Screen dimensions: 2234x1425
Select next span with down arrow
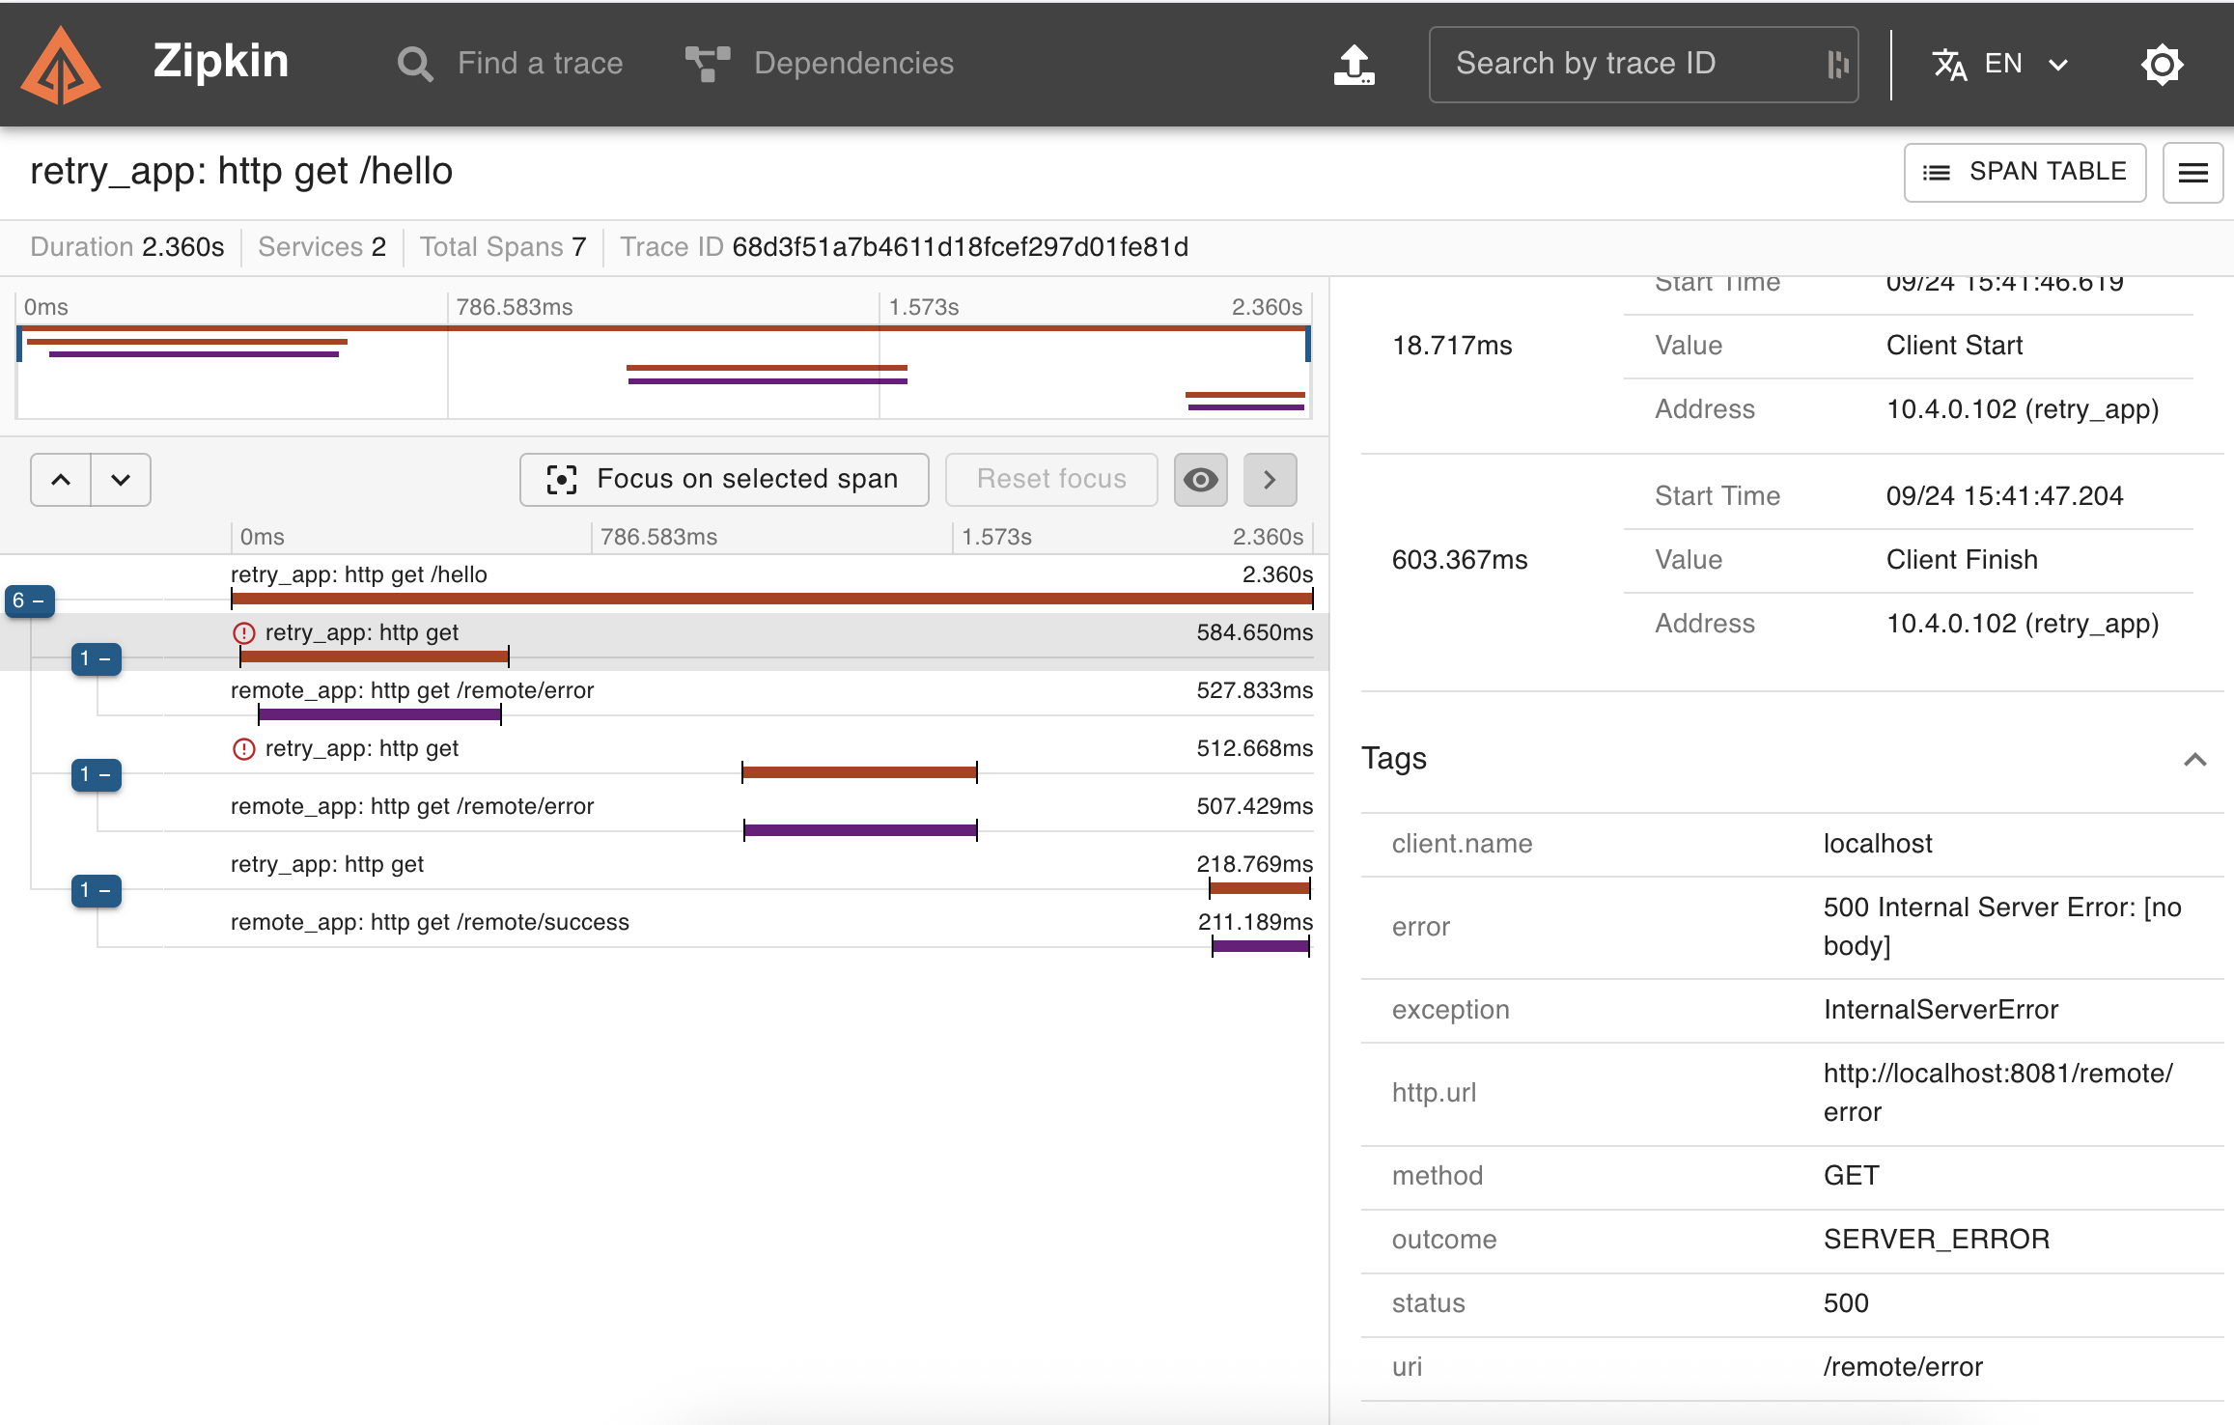tap(121, 480)
